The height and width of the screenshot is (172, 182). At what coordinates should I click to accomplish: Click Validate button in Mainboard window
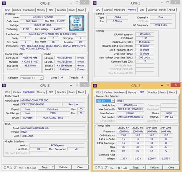[63, 167]
